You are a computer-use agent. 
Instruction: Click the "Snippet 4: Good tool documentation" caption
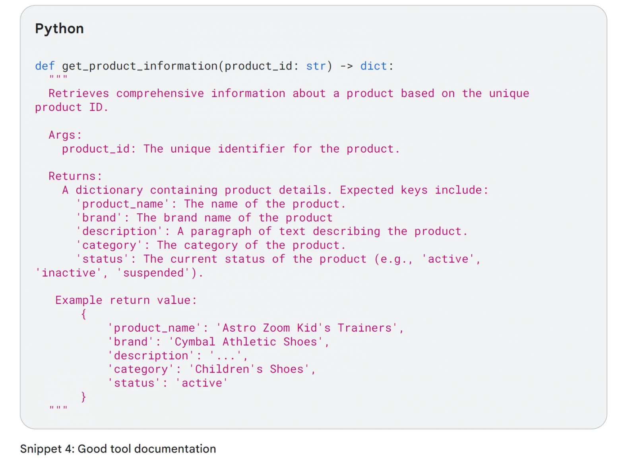tap(118, 449)
